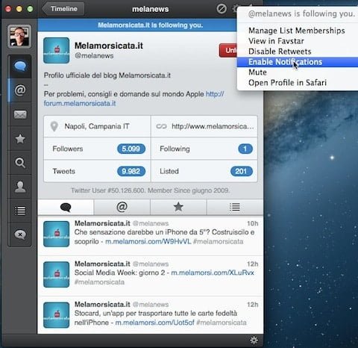Open Favorites star in sidebar
Image resolution: width=358 pixels, height=348 pixels.
coord(20,139)
